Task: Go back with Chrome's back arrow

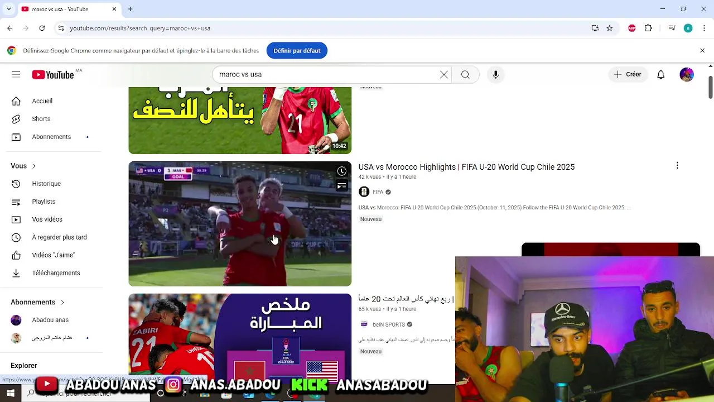Action: click(10, 28)
